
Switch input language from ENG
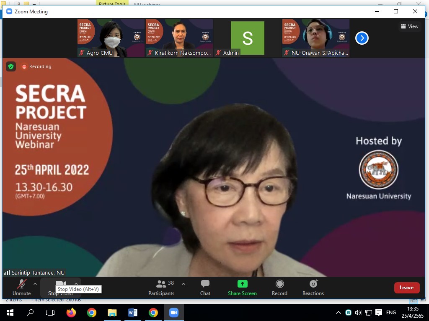[x=391, y=313]
